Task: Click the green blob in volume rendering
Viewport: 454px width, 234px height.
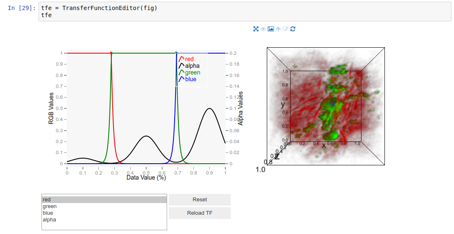Action: [x=332, y=135]
